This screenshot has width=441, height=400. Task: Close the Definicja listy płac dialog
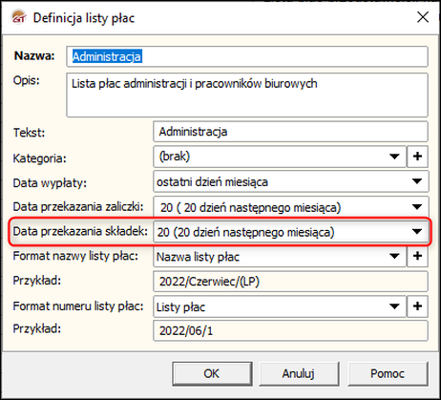click(x=423, y=17)
